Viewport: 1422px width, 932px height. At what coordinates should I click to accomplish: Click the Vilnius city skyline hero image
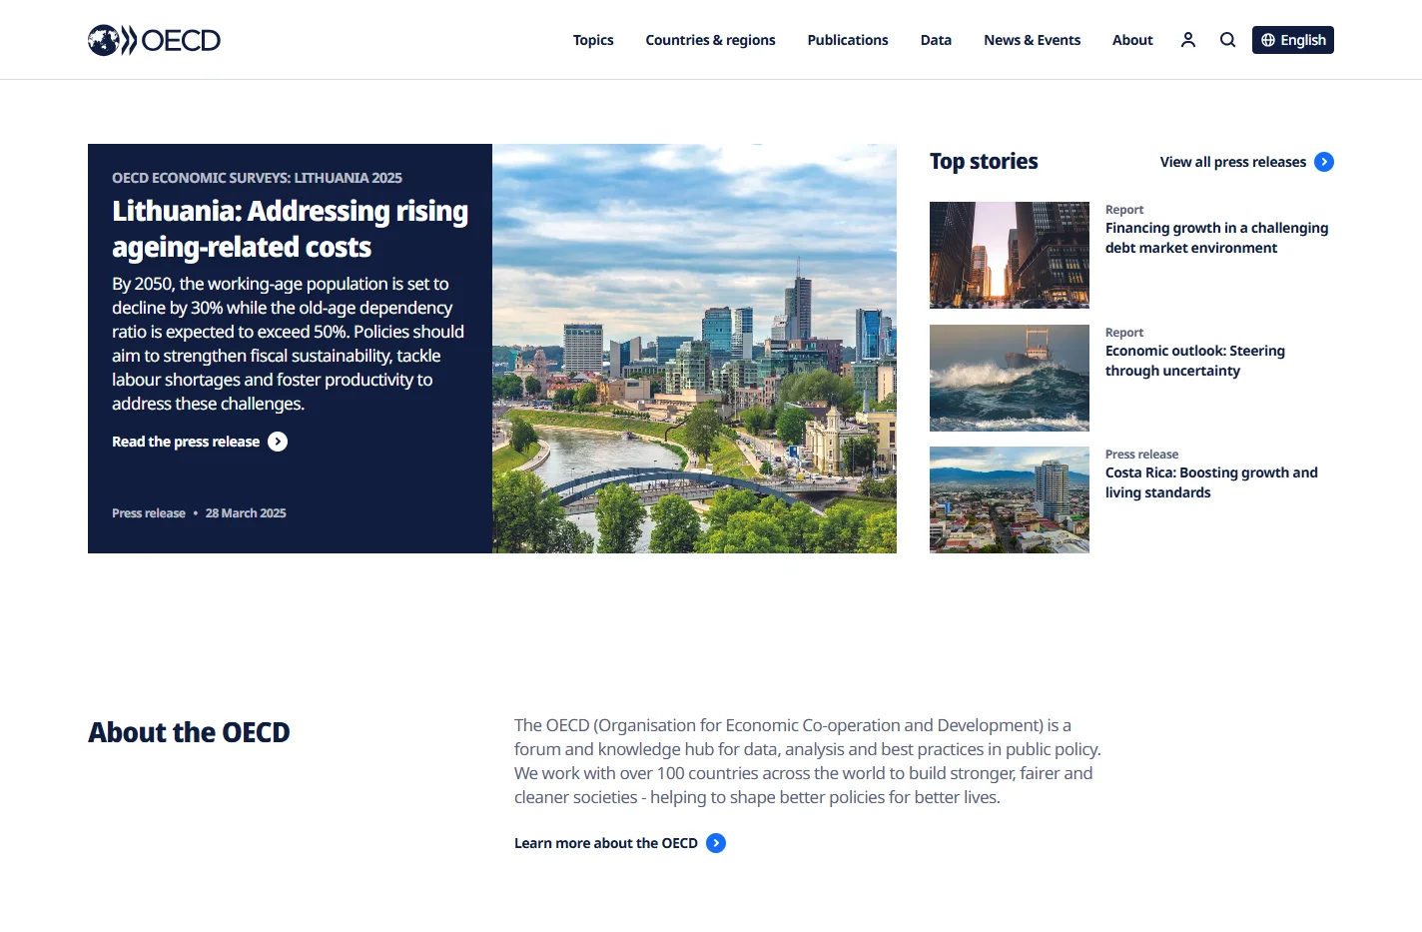(694, 349)
